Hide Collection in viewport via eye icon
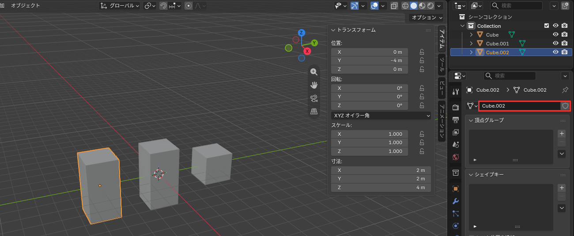The image size is (574, 236). click(x=556, y=26)
